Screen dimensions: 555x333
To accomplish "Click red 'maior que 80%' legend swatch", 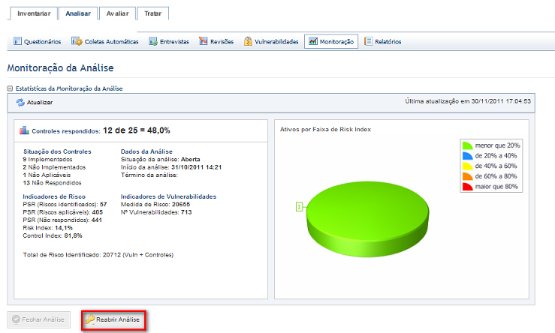I will (468, 186).
